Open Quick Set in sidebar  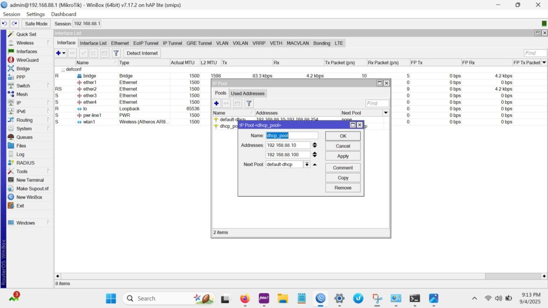26,34
